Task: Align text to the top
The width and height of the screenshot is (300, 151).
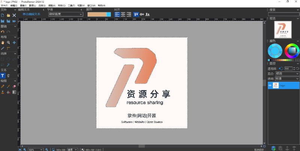Action: (136, 14)
